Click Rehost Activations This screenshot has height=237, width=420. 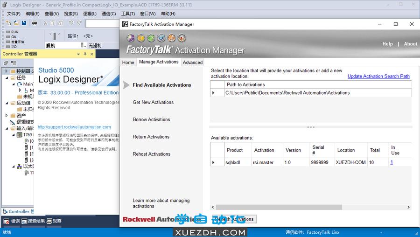click(x=151, y=154)
